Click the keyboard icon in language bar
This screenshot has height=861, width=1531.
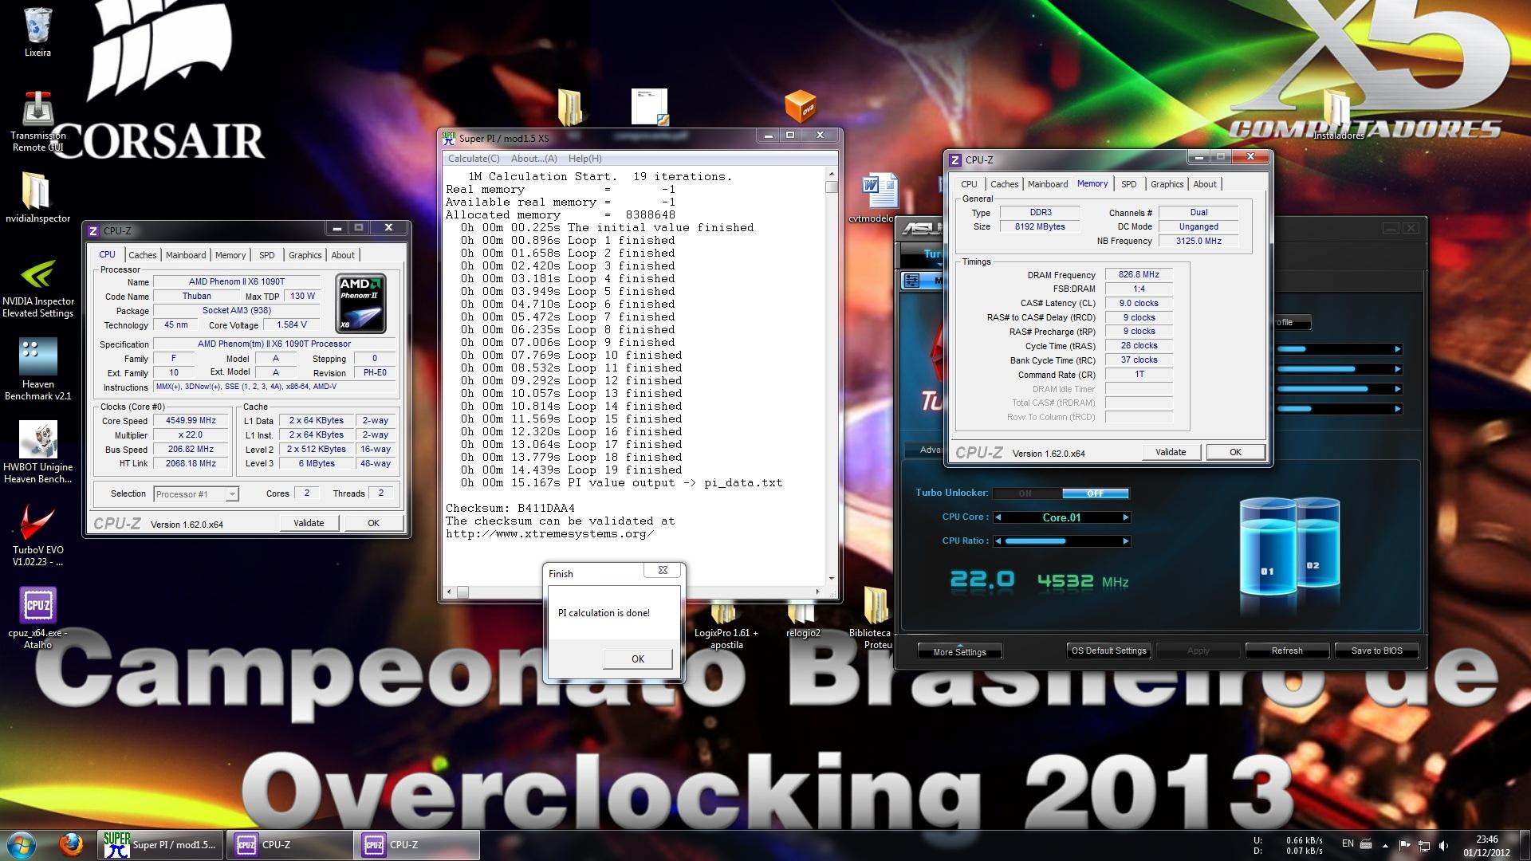point(1366,844)
